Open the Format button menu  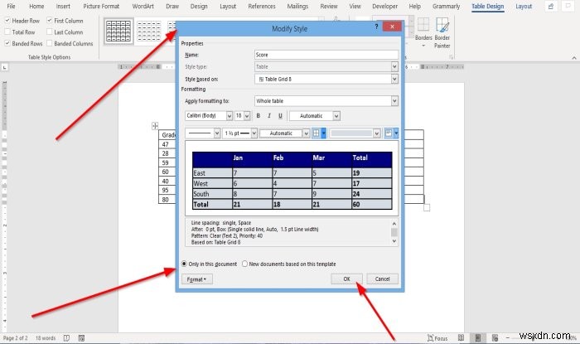pyautogui.click(x=197, y=279)
